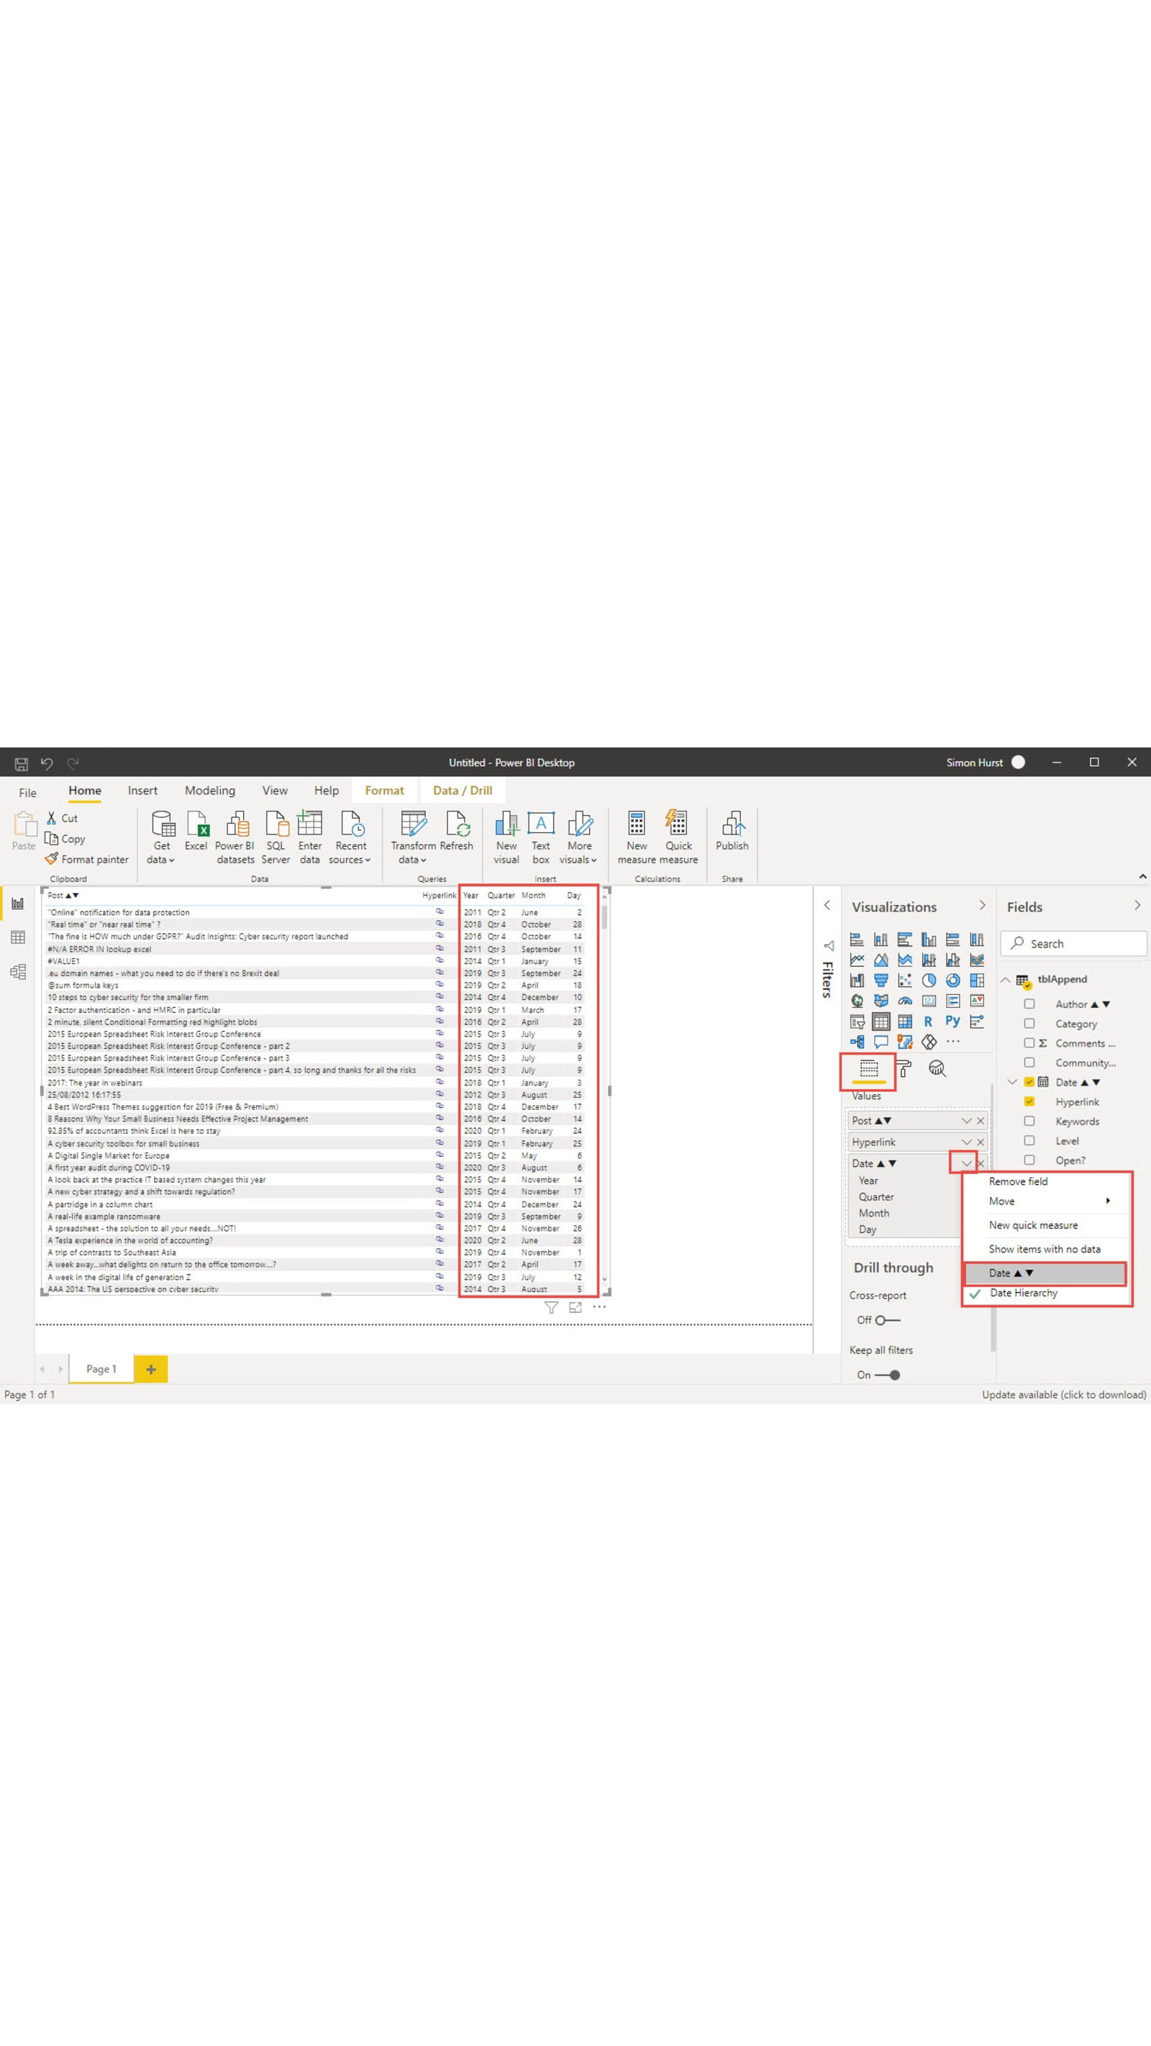
Task: Choose Remove field from context menu
Action: click(1017, 1181)
